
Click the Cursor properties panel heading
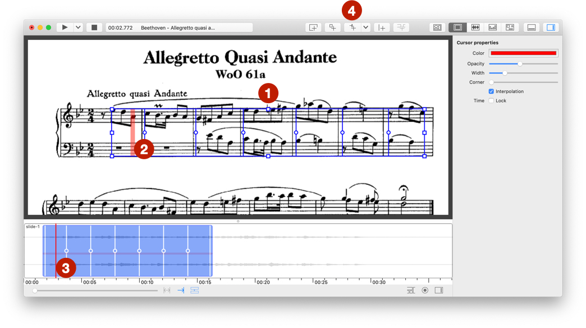477,43
